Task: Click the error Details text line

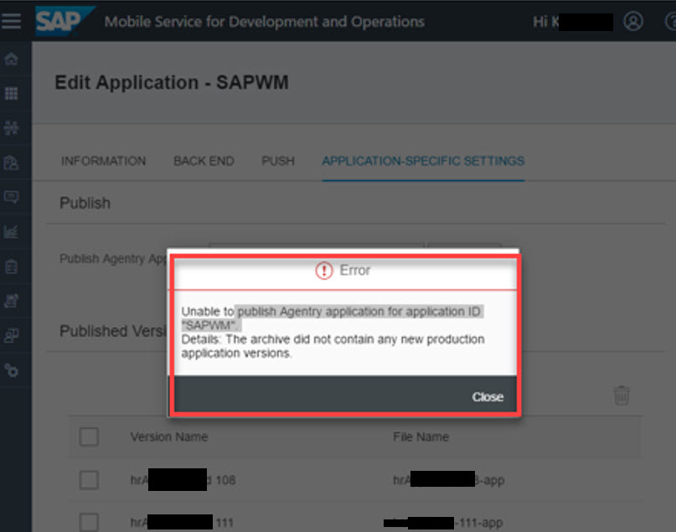Action: [x=333, y=346]
